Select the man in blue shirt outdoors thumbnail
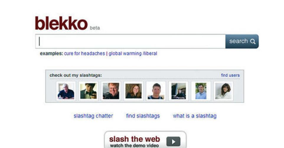 pyautogui.click(x=201, y=91)
